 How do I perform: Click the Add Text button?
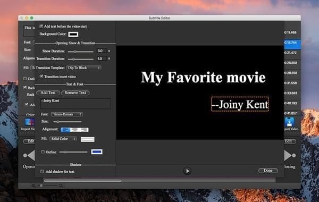tap(48, 92)
